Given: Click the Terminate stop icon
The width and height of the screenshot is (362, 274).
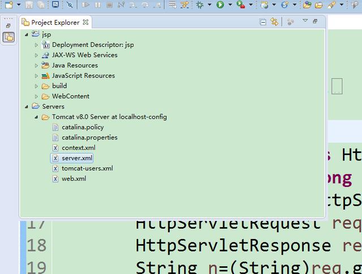Looking at the screenshot, I should click(x=109, y=5).
